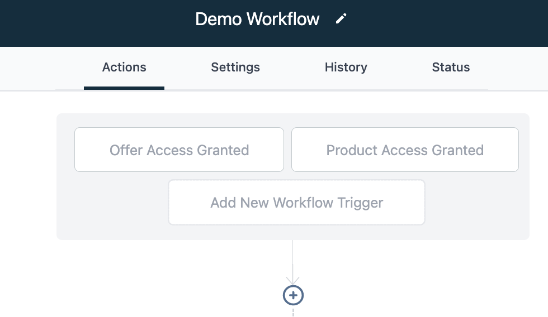Click Add New Workflow Trigger
The image size is (548, 317).
coord(296,202)
